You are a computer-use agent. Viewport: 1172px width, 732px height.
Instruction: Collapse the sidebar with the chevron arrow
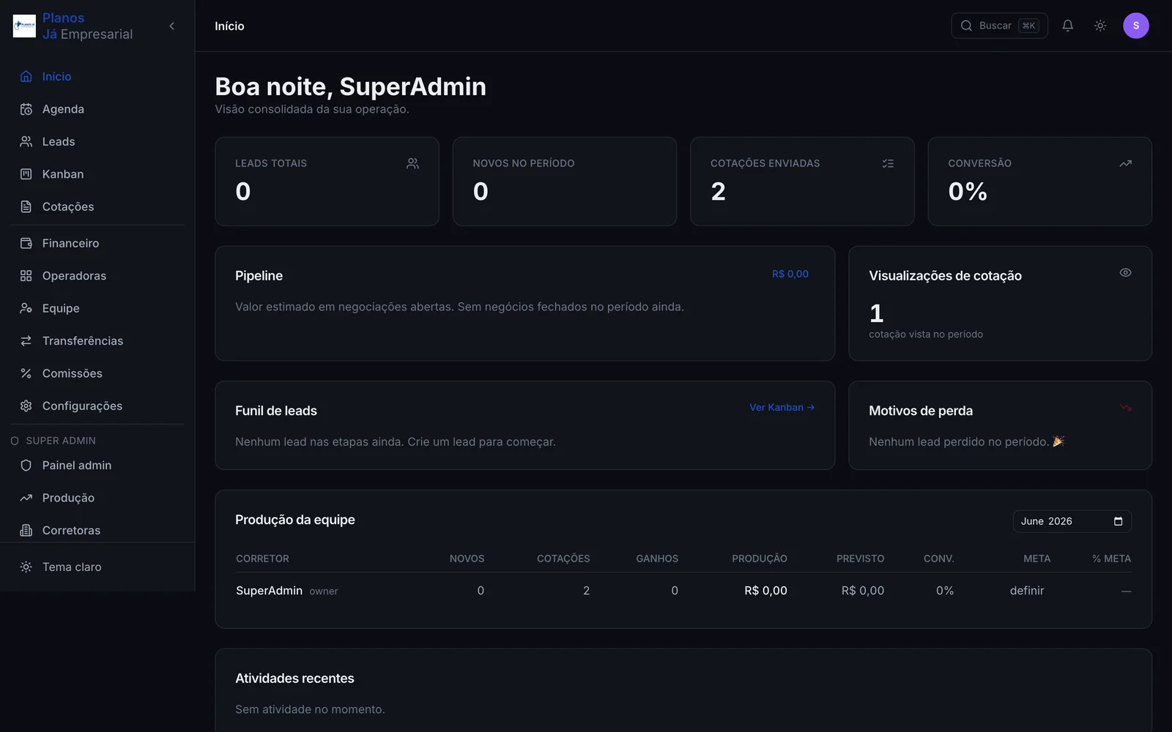tap(172, 26)
